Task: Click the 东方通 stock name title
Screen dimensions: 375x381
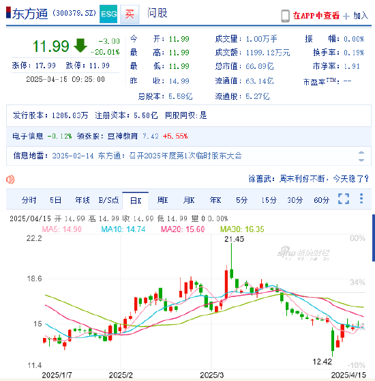Action: pyautogui.click(x=30, y=14)
